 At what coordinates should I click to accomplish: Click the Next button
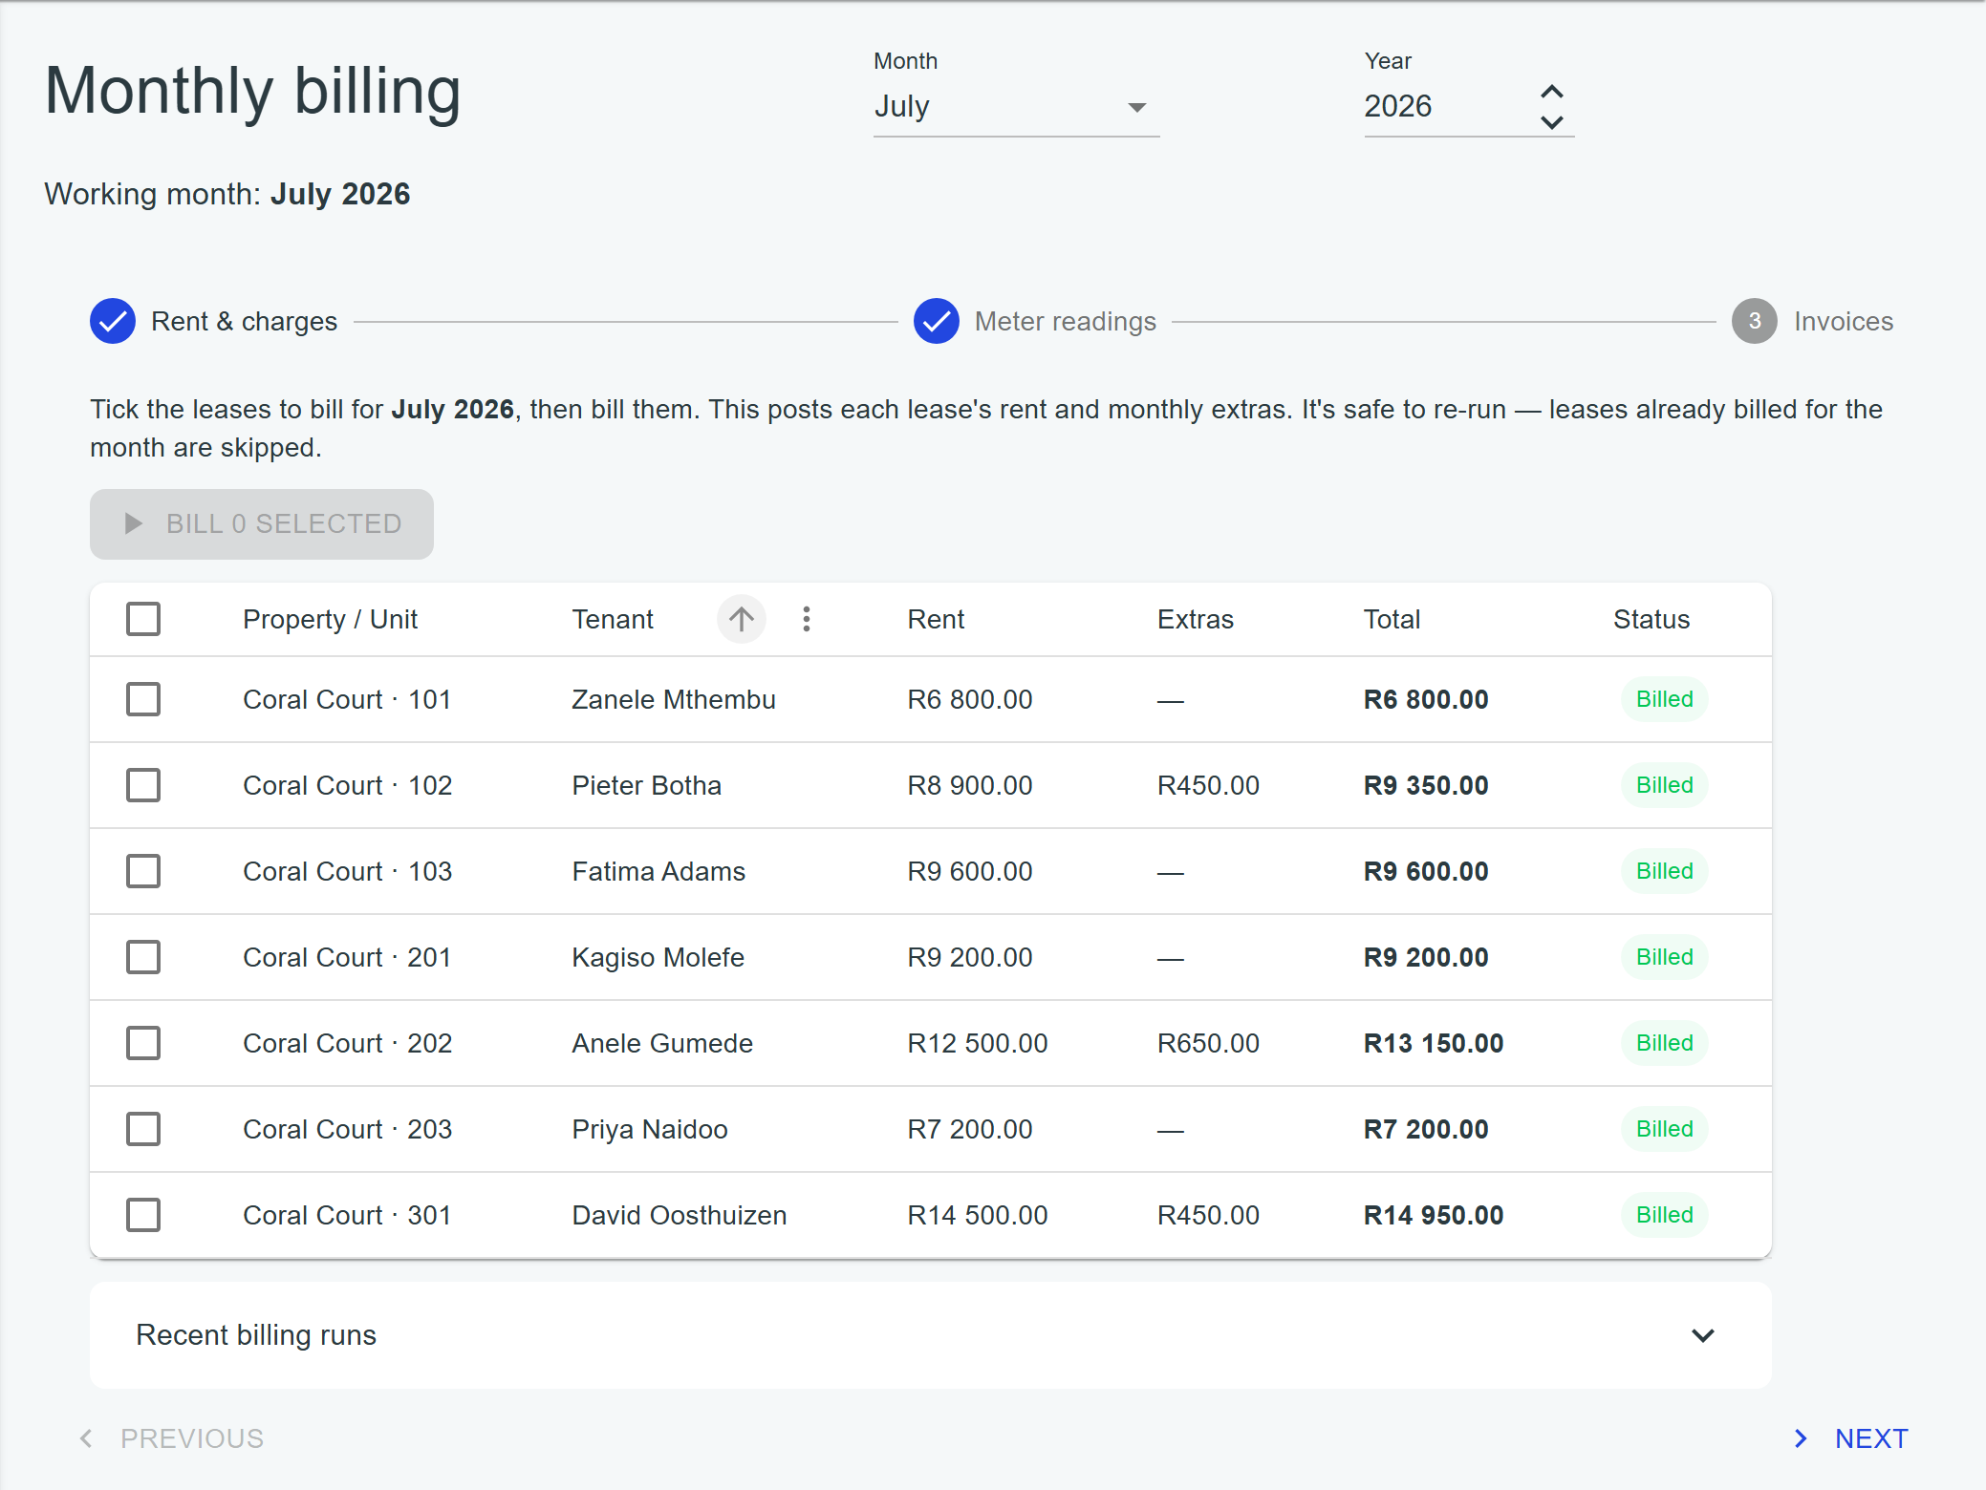point(1850,1438)
